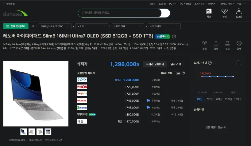Report the product using bell icon

click(227, 43)
